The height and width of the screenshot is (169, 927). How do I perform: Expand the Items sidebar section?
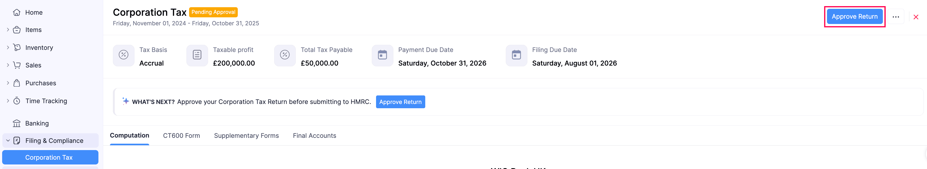tap(8, 29)
